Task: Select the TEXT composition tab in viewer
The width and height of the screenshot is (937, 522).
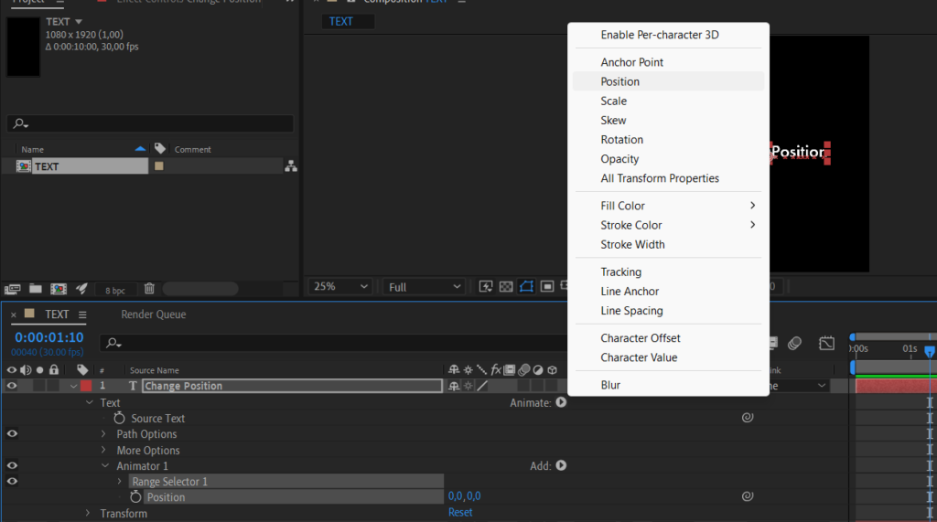Action: click(x=341, y=22)
